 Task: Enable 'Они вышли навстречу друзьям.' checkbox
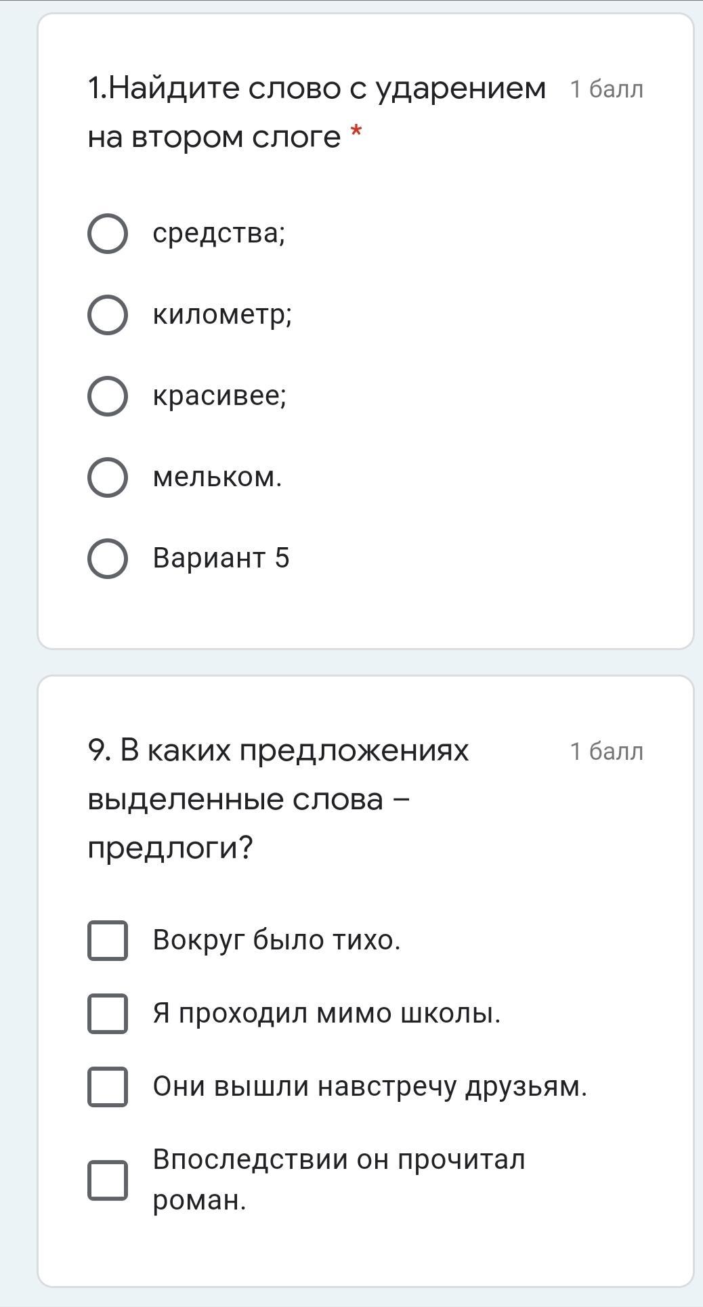coord(108,1087)
